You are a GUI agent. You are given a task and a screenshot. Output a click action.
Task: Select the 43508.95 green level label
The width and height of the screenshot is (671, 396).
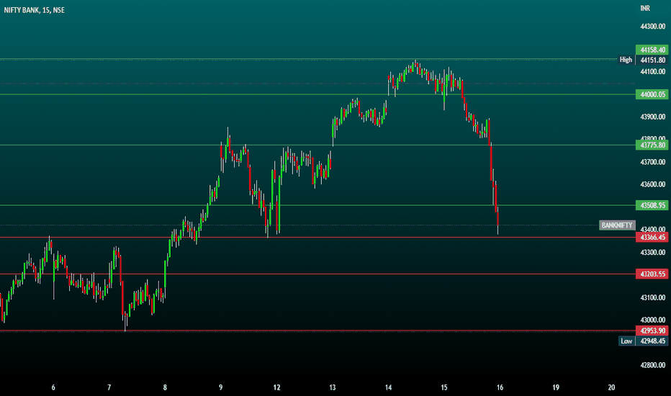[652, 205]
